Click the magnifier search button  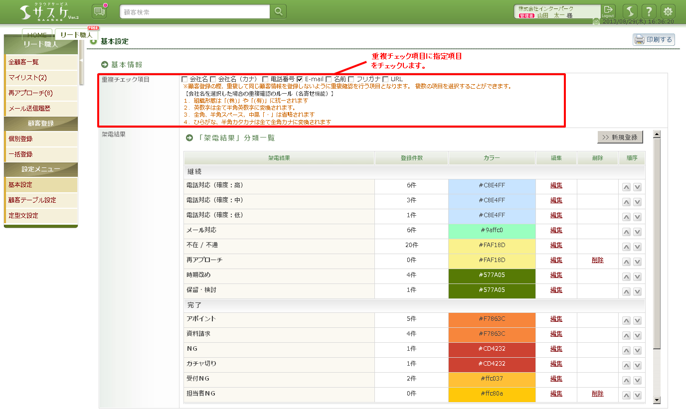(278, 11)
